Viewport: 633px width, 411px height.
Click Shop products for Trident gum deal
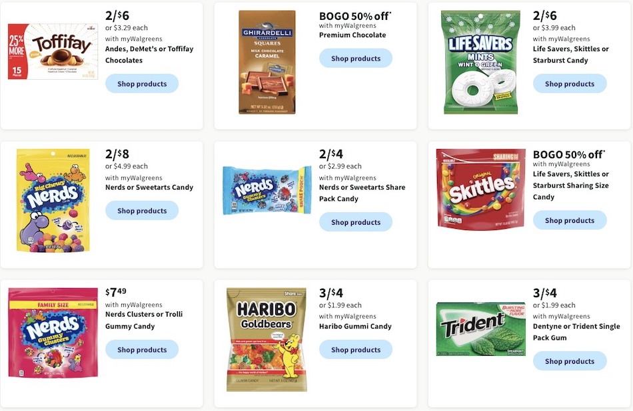[x=570, y=360]
